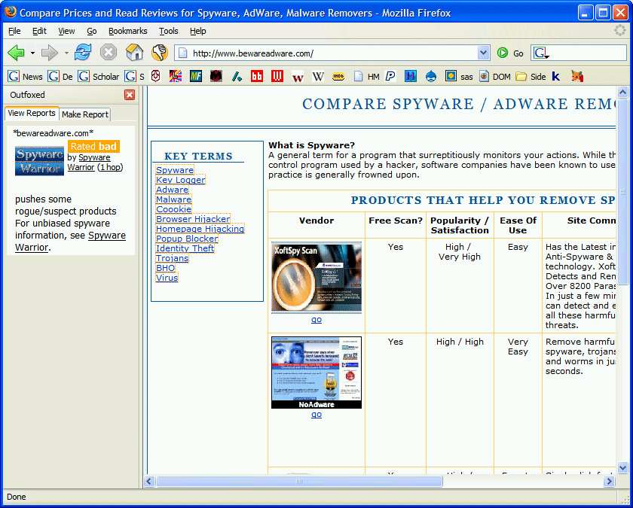Click the NoAdware product image
The image size is (633, 508).
(x=316, y=373)
